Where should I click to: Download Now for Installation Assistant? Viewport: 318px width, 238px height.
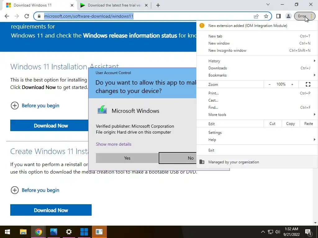tap(49, 126)
